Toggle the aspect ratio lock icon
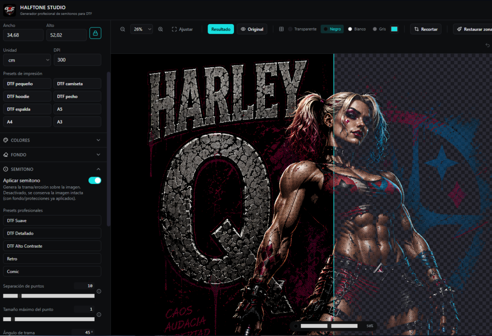 click(96, 33)
